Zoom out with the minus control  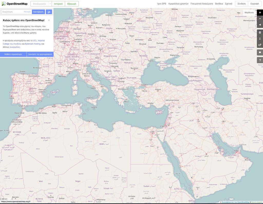click(x=260, y=18)
